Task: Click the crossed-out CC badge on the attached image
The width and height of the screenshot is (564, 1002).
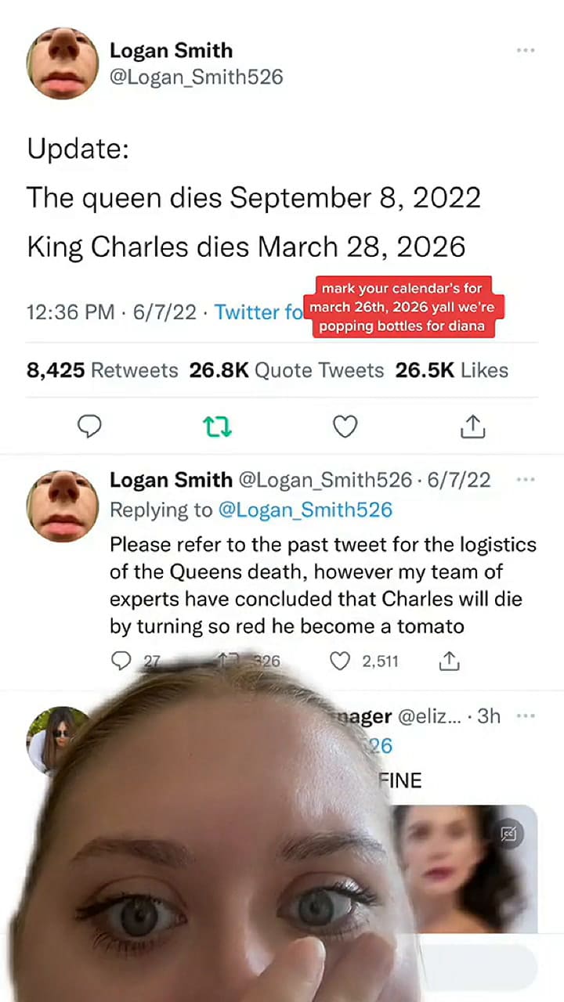Action: click(x=510, y=834)
